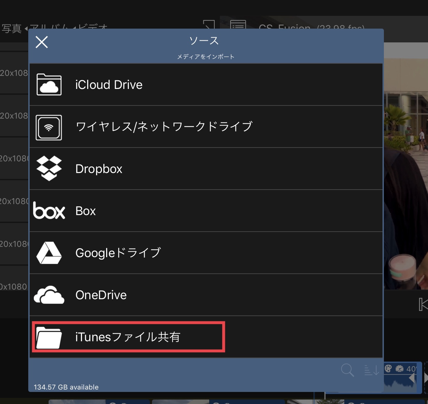Close the source import dialog

pos(42,42)
